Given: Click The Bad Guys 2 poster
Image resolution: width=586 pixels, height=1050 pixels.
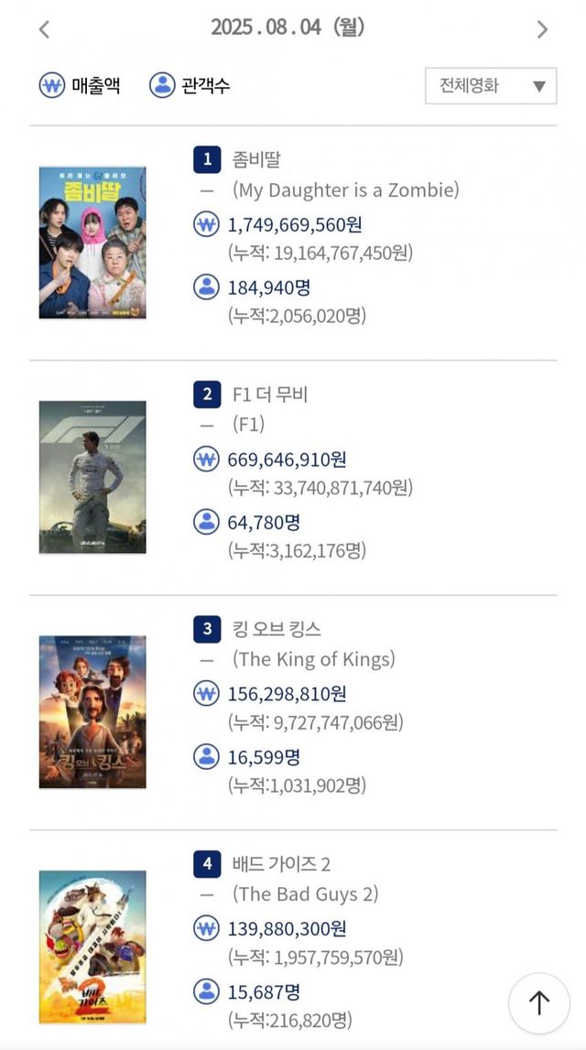Looking at the screenshot, I should (92, 947).
